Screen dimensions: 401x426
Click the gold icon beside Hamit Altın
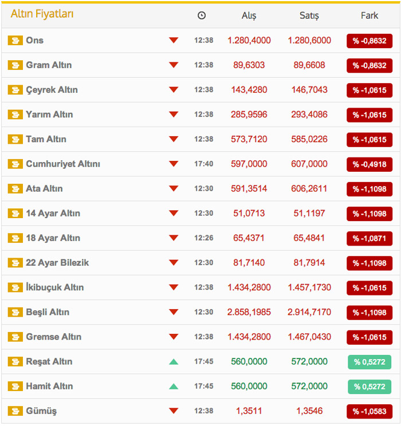(x=15, y=386)
